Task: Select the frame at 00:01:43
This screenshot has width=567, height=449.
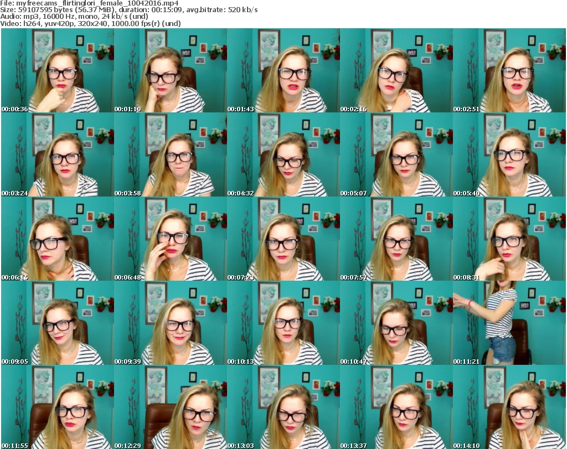Action: coord(283,70)
